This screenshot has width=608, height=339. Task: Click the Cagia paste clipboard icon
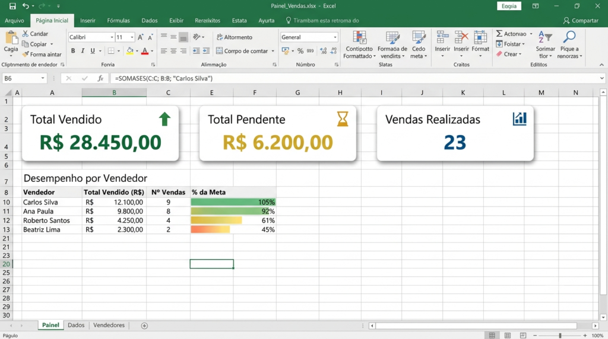[x=11, y=39]
